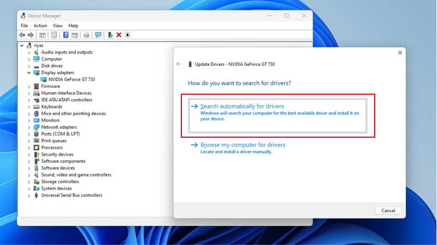This screenshot has width=437, height=245.
Task: Select the "riyaz" computer root label
Action: (38, 45)
